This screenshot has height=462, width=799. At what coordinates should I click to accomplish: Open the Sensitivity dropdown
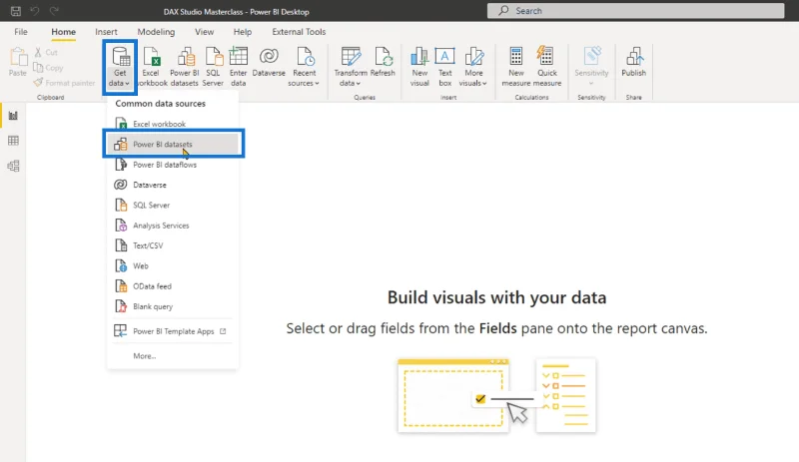[x=591, y=67]
